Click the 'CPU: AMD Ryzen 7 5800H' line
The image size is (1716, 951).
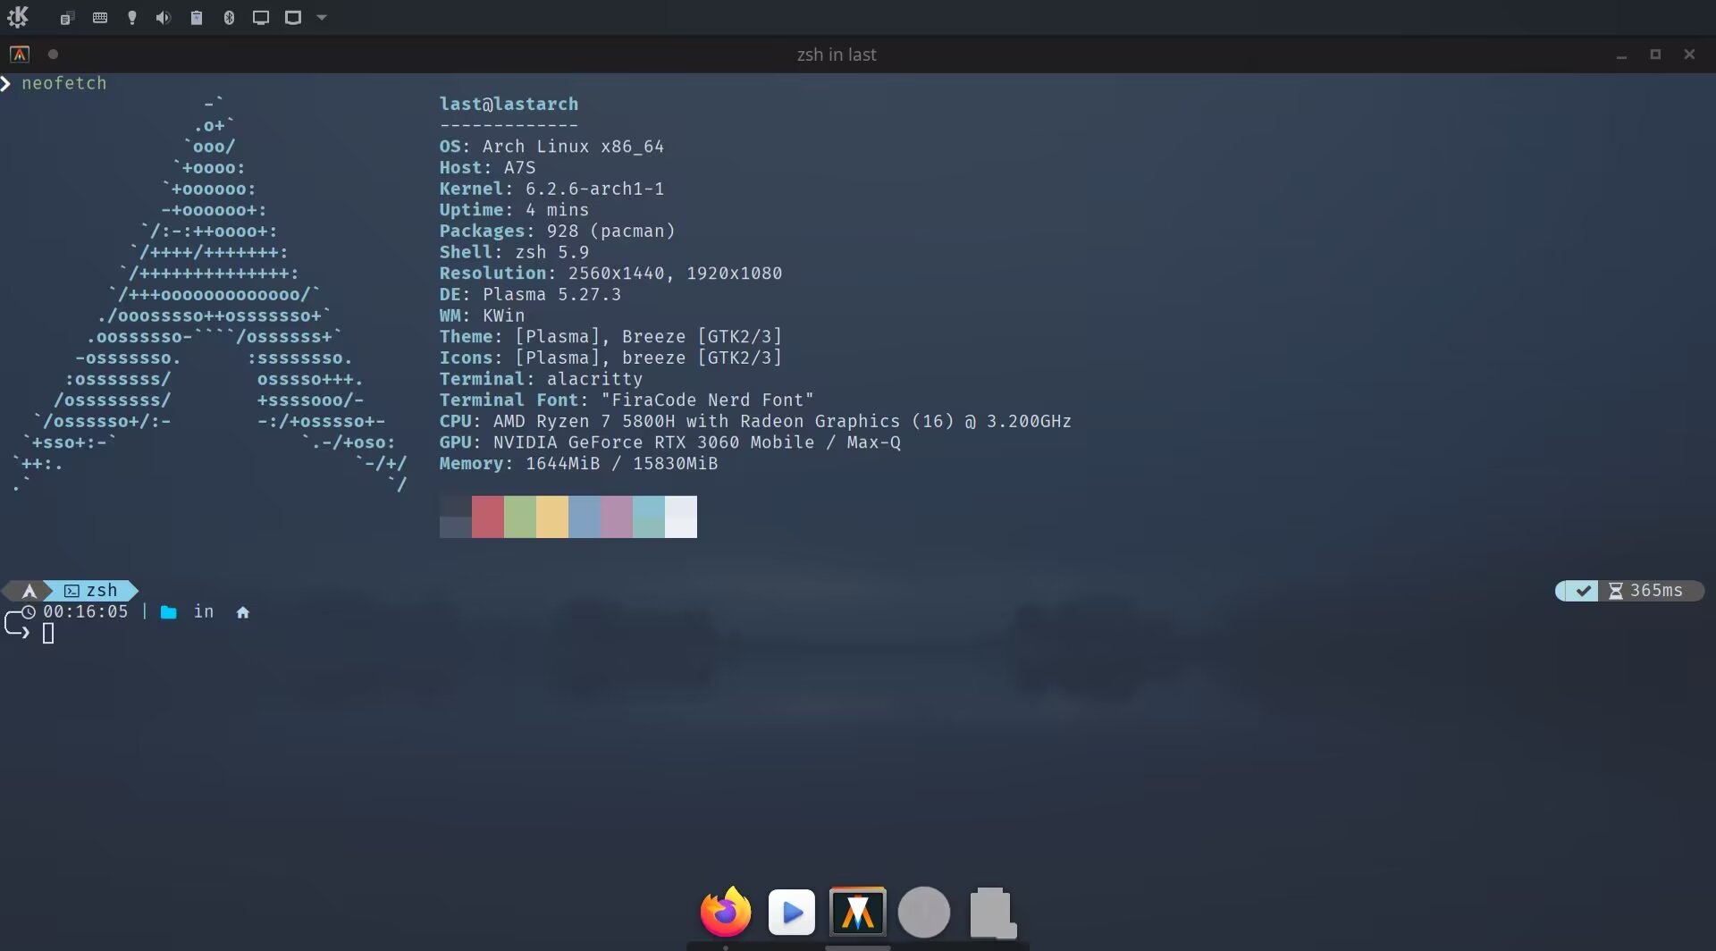click(755, 422)
